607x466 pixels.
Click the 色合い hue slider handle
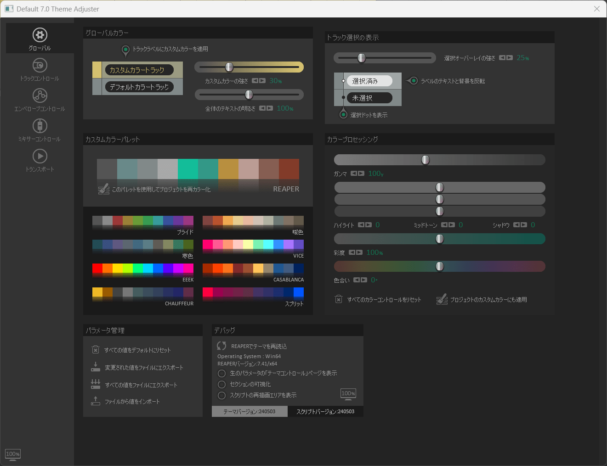pyautogui.click(x=440, y=266)
